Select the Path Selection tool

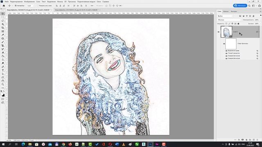(3, 74)
